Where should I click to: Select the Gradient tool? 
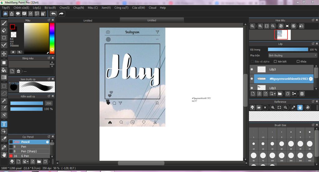coord(4,77)
